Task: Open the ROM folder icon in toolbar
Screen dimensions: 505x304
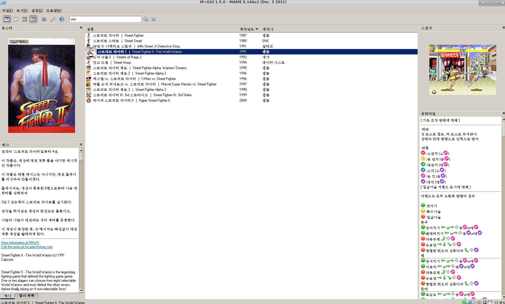Action: 44,19
